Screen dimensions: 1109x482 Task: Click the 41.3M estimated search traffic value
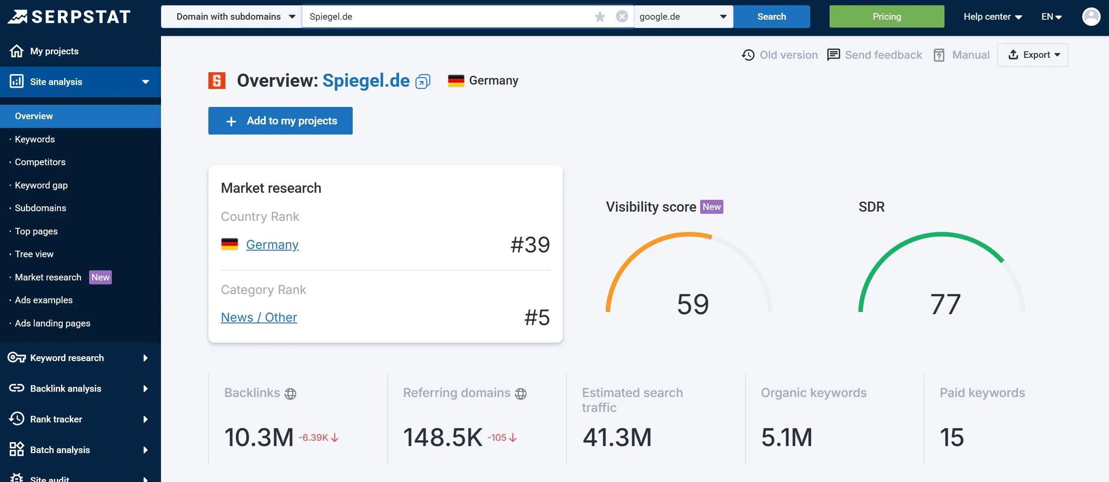point(617,437)
